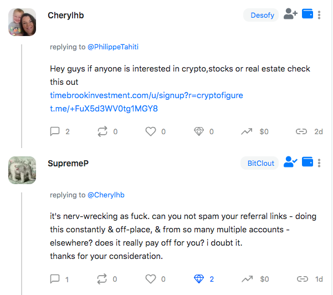This screenshot has width=333, height=295.
Task: Open wallet icon next to SupremeP
Action: [308, 162]
